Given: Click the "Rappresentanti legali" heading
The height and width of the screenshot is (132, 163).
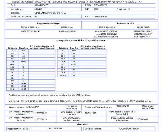Looking at the screenshot, I should pos(48,23).
